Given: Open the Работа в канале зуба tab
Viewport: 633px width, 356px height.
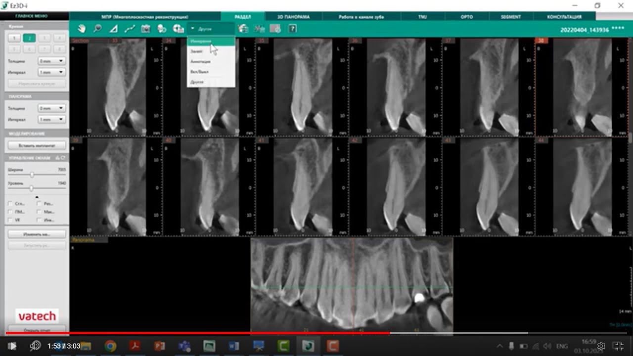Looking at the screenshot, I should click(x=361, y=17).
